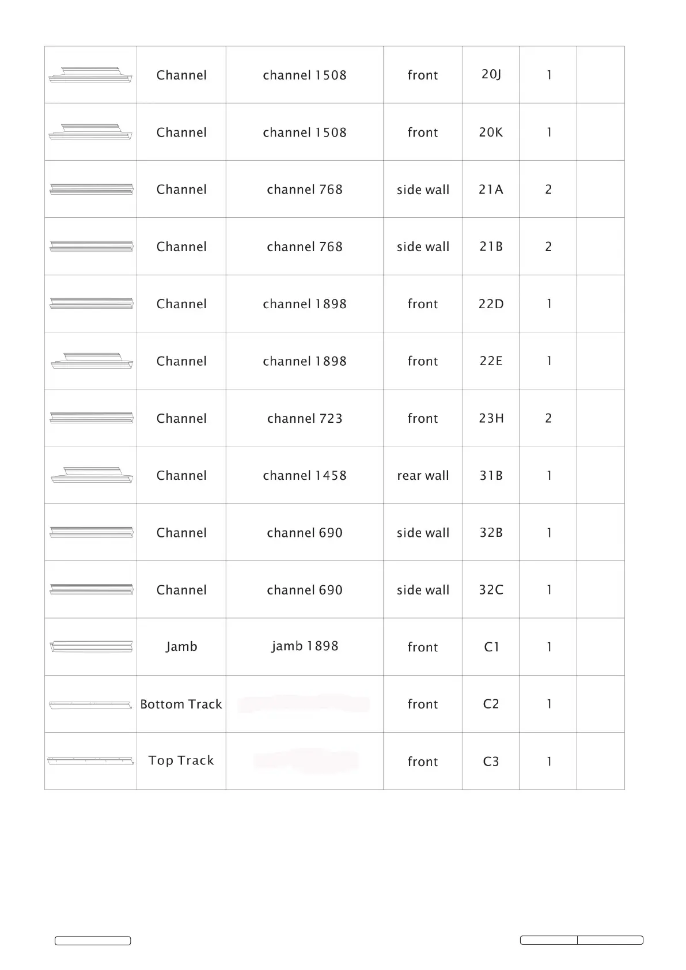This screenshot has width=686, height=970.
Task: Select the Top Track part illustration
Action: click(x=90, y=761)
